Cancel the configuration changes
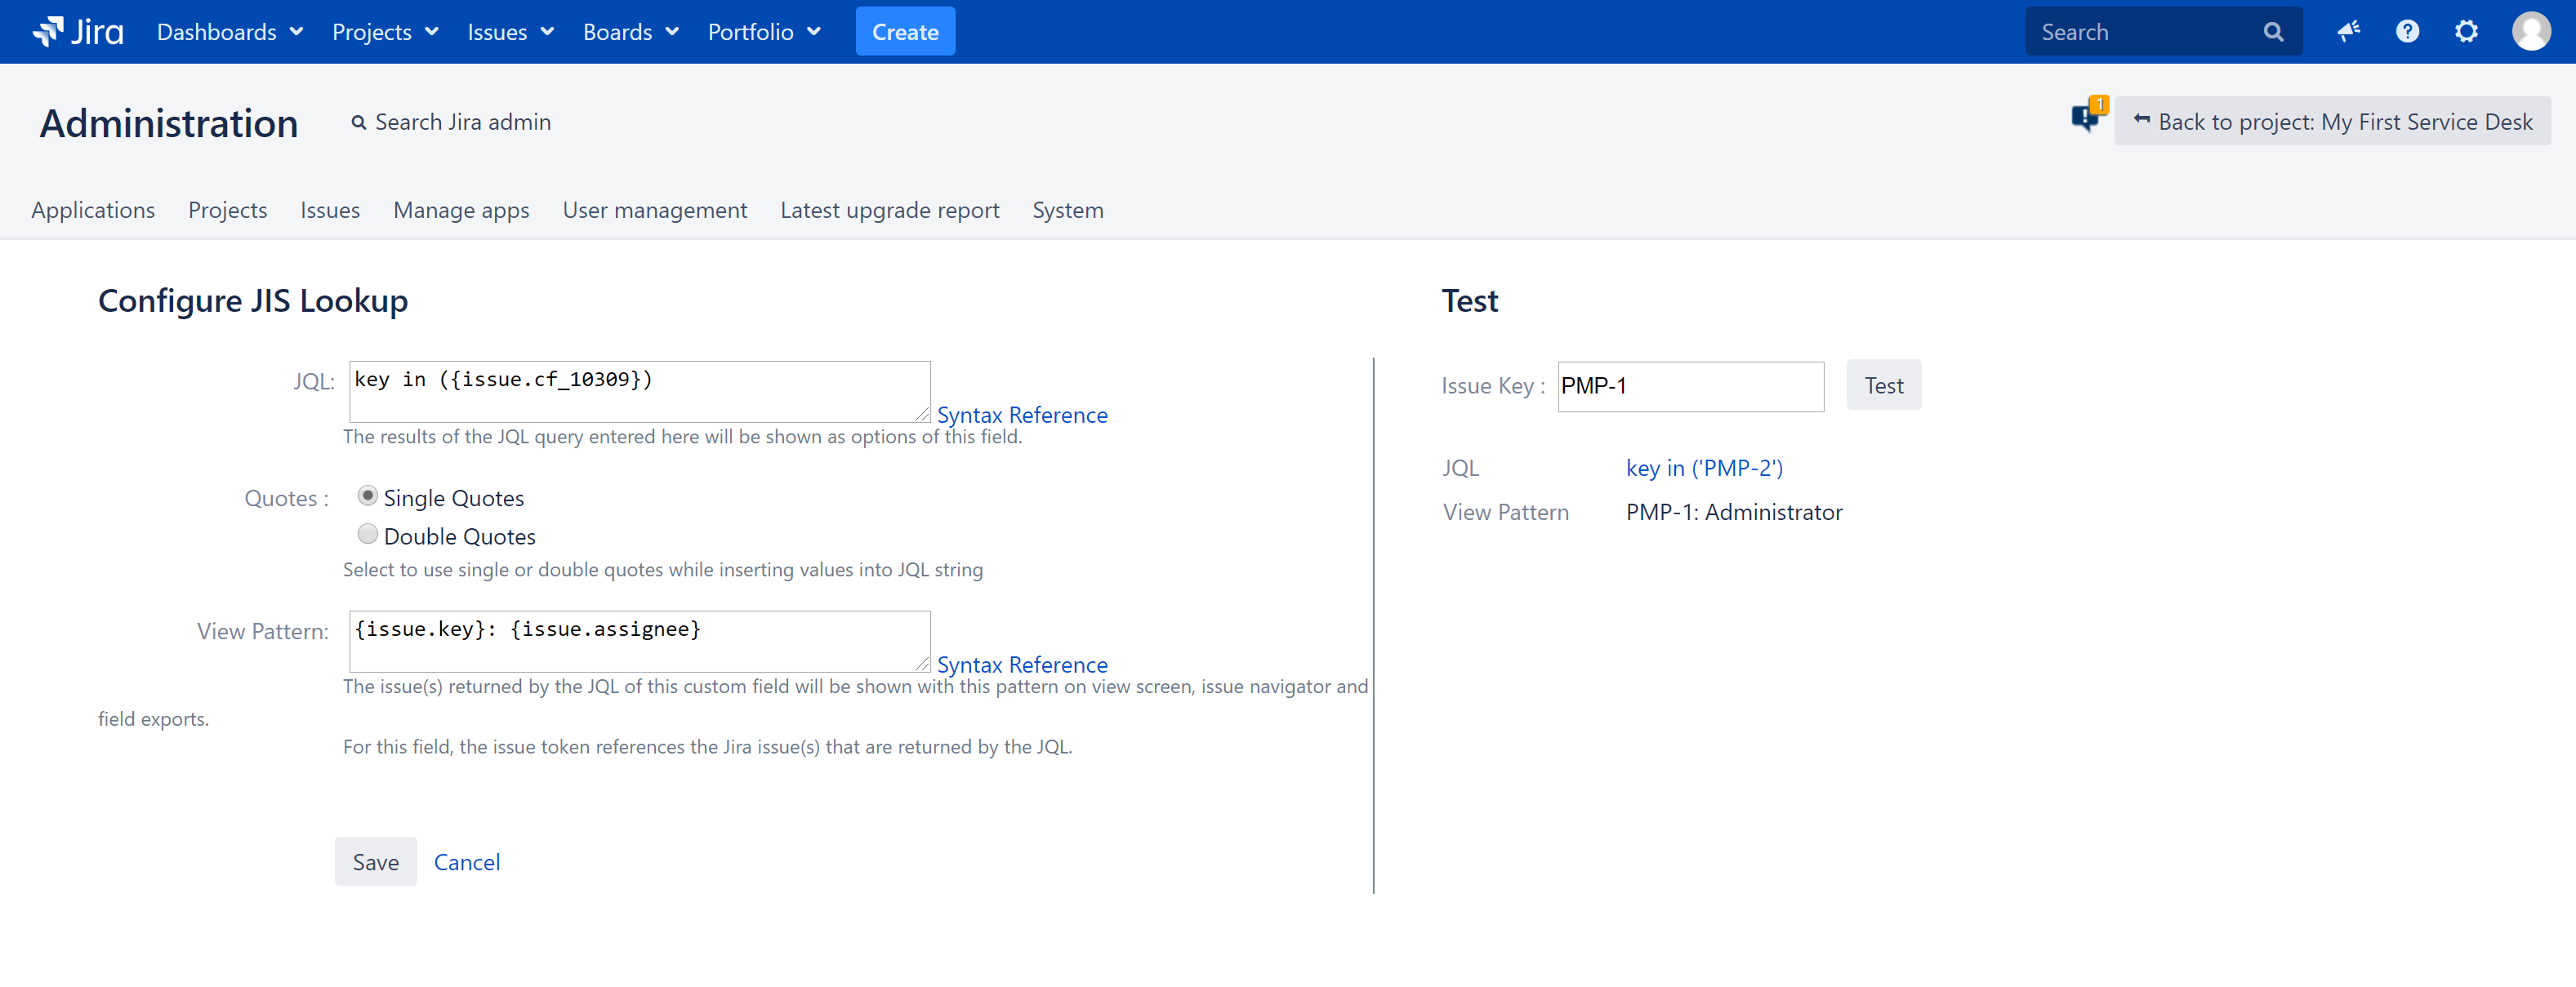Image resolution: width=2576 pixels, height=987 pixels. [x=466, y=861]
